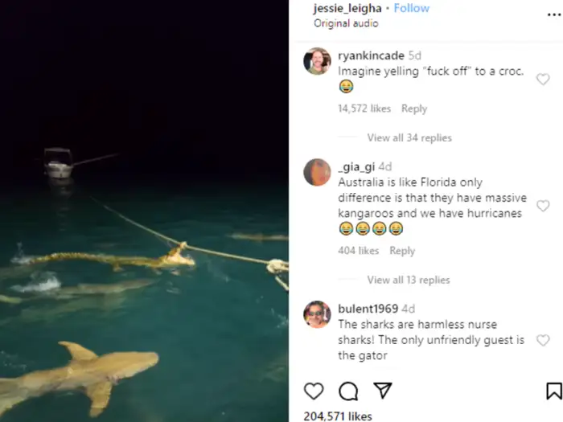The width and height of the screenshot is (563, 422).
Task: Like the post with heart icon
Action: 314,391
